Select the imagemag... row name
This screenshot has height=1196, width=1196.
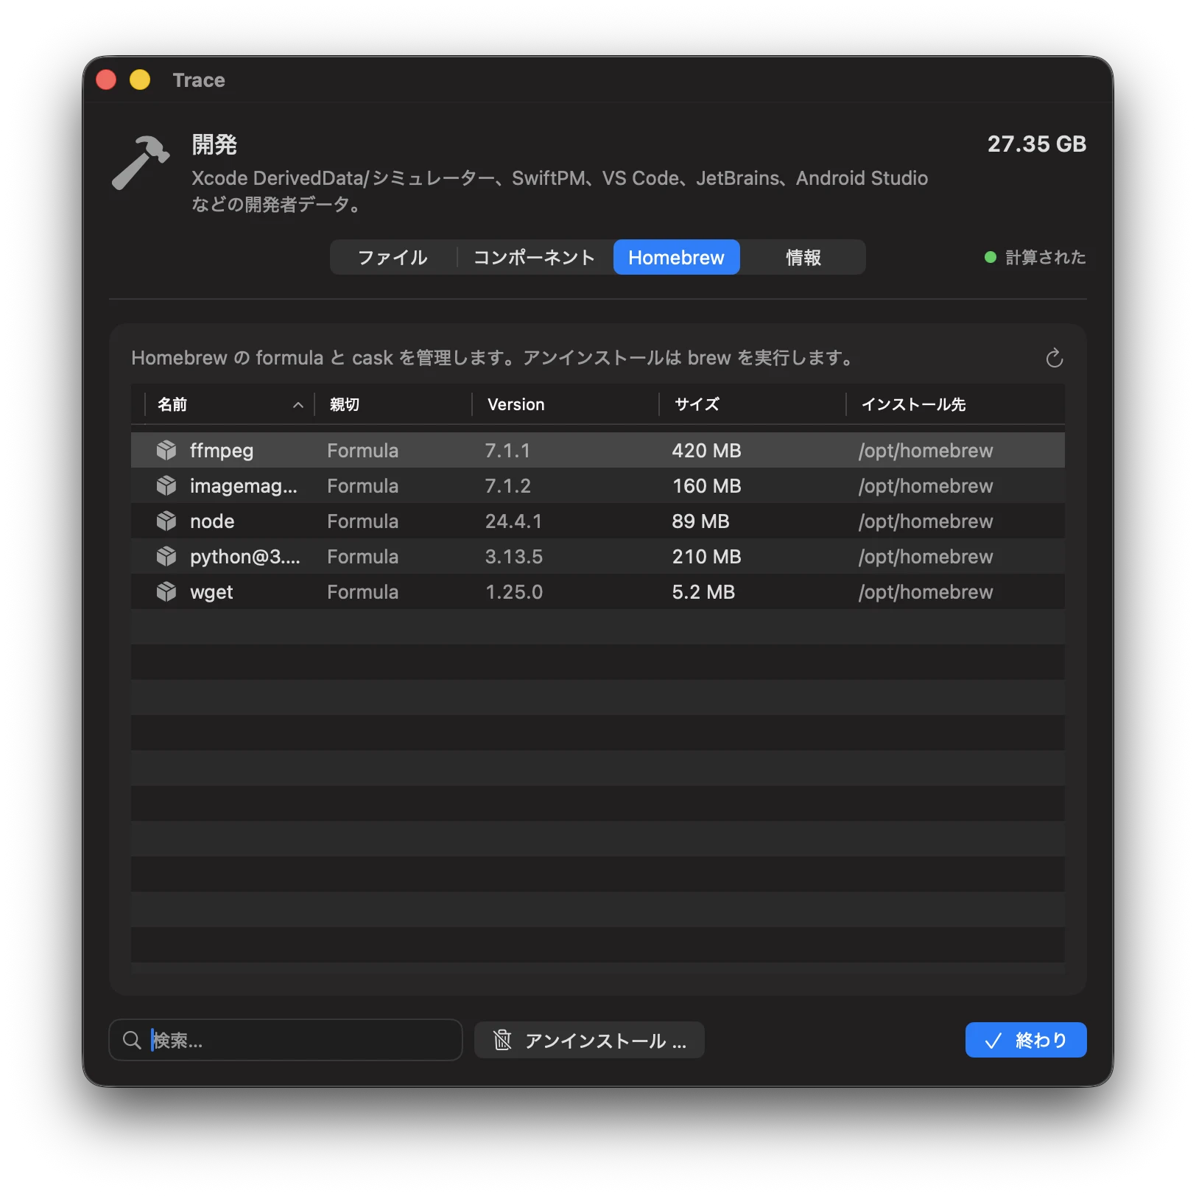[244, 485]
